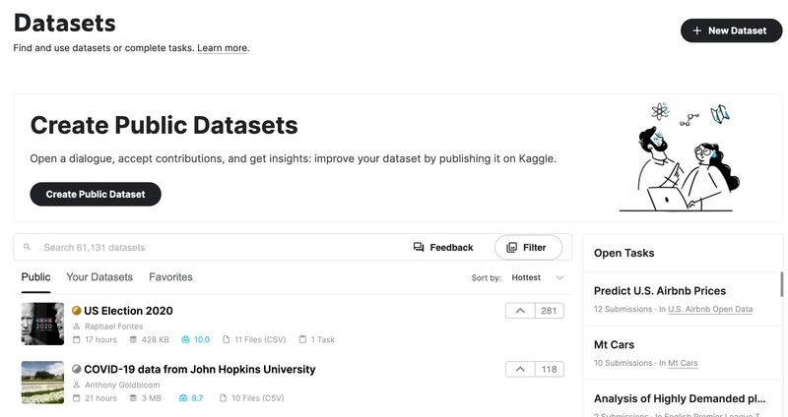
Task: Click the usability score icon showing 10.0
Action: (x=184, y=339)
